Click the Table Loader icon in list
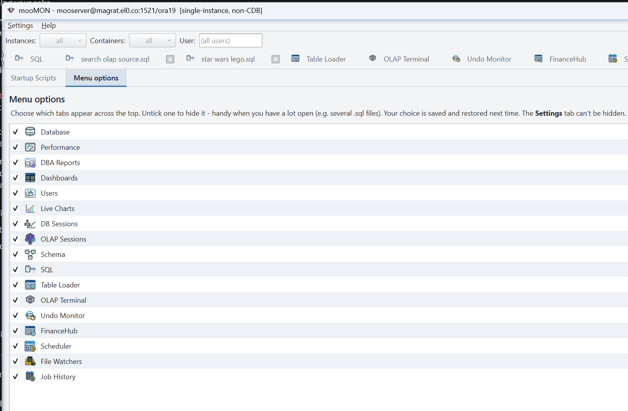The height and width of the screenshot is (411, 628). (x=30, y=285)
